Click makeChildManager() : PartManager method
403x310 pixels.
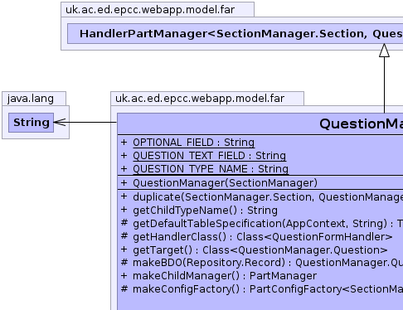pyautogui.click(x=225, y=276)
